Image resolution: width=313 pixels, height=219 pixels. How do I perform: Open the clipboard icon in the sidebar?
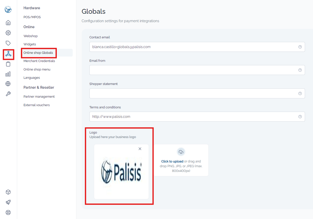[x=8, y=64]
